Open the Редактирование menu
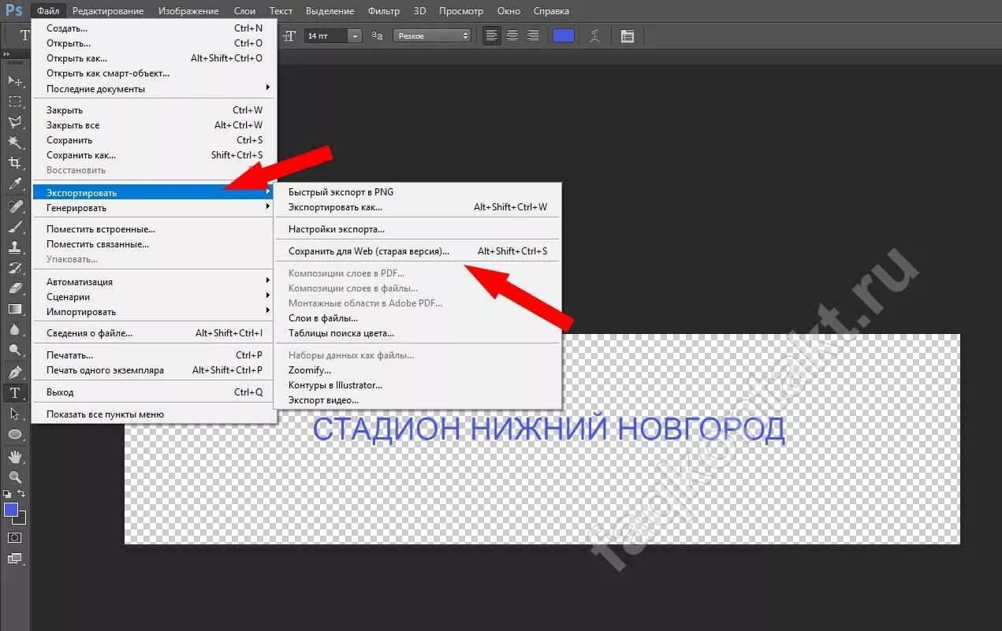 pos(108,11)
